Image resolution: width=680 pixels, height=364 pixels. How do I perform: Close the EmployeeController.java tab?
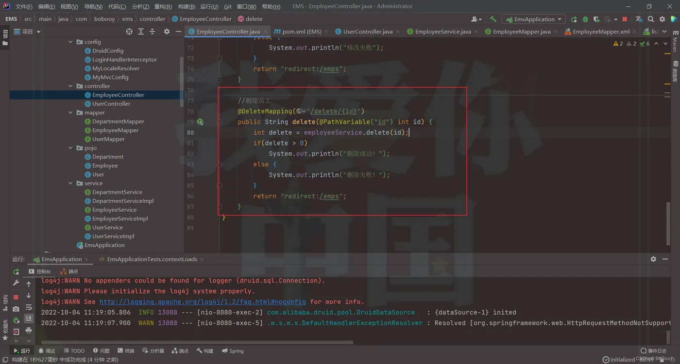click(265, 32)
